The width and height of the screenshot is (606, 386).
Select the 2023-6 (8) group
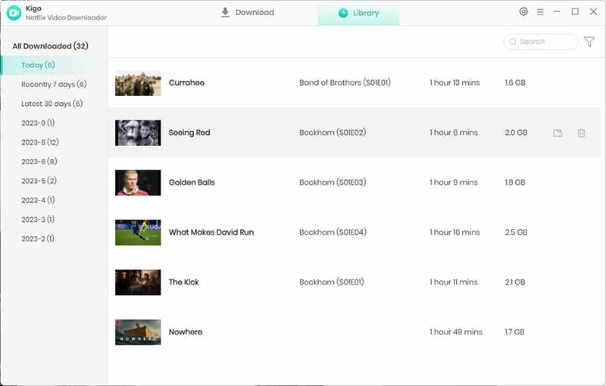point(39,161)
